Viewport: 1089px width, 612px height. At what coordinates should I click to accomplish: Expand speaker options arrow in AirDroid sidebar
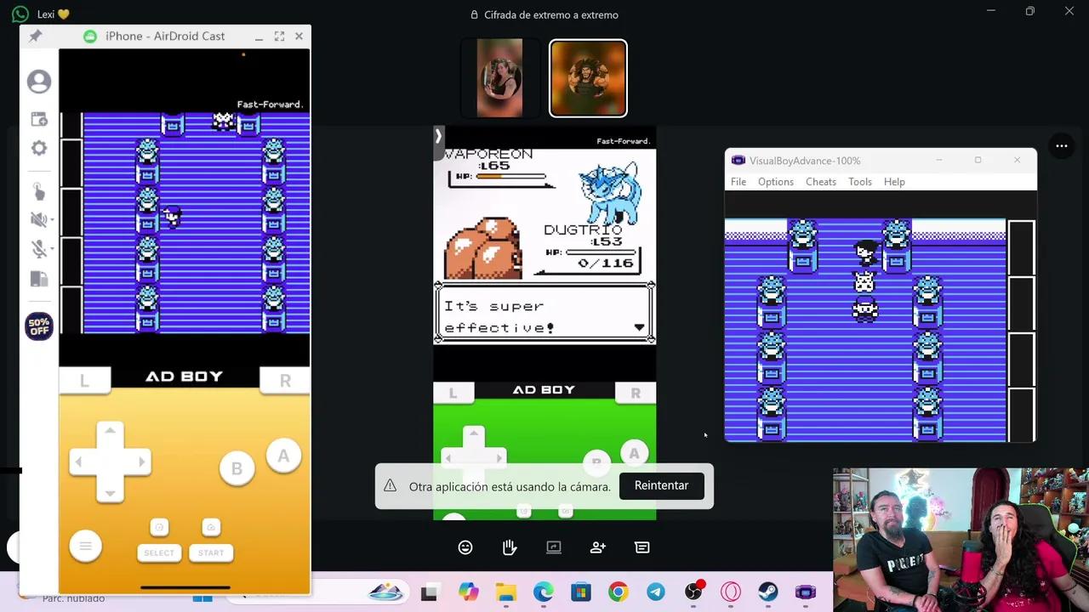pyautogui.click(x=52, y=220)
